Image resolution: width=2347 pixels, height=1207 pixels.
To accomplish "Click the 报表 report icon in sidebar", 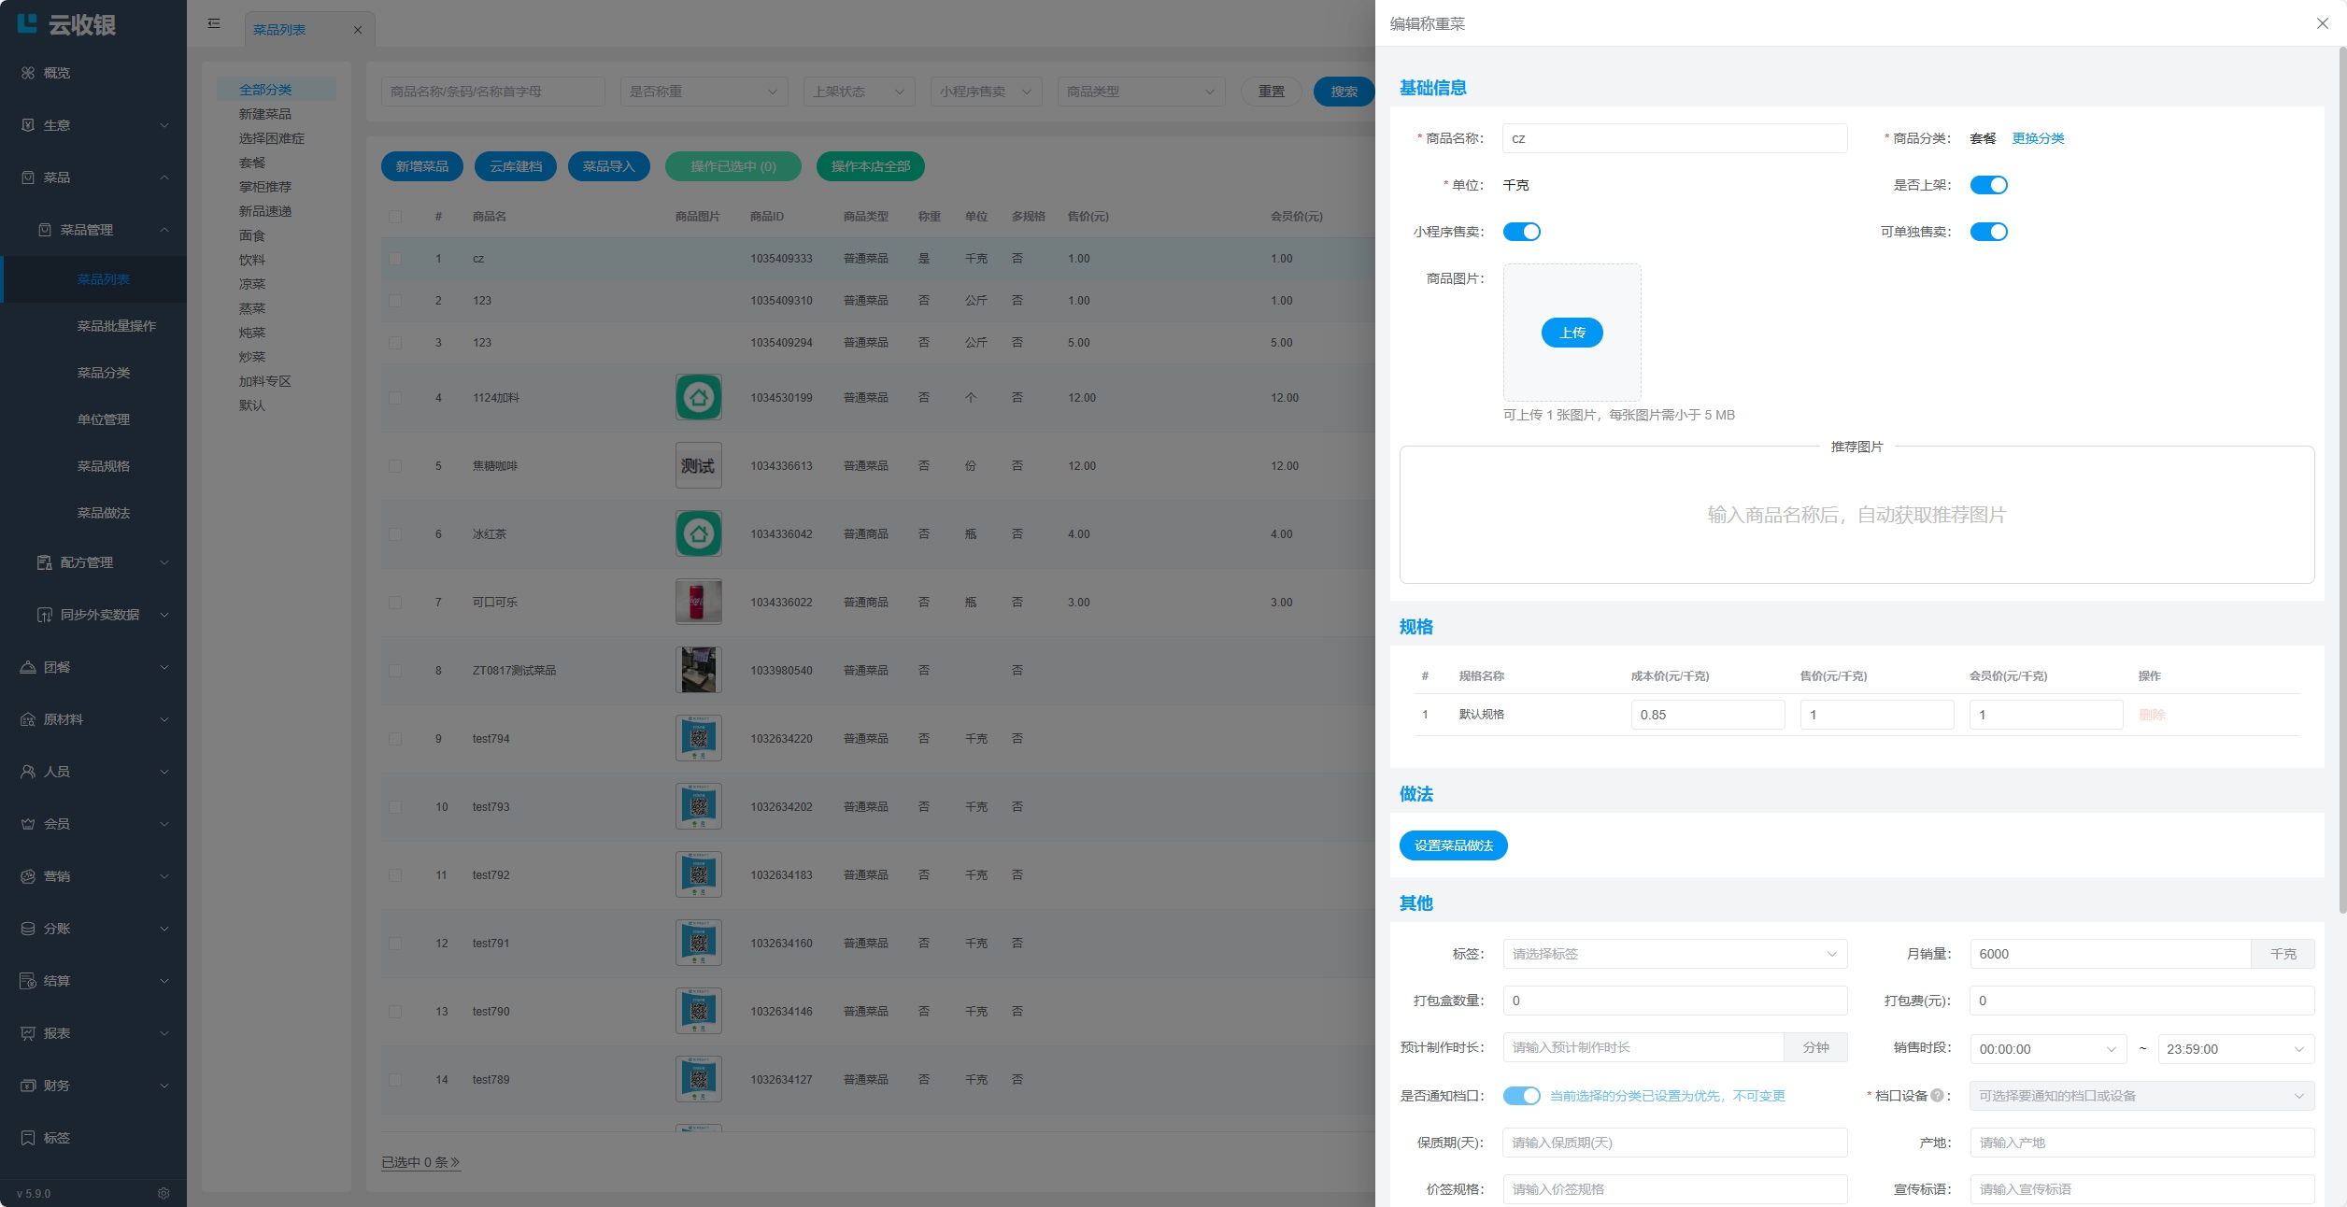I will (x=28, y=1033).
